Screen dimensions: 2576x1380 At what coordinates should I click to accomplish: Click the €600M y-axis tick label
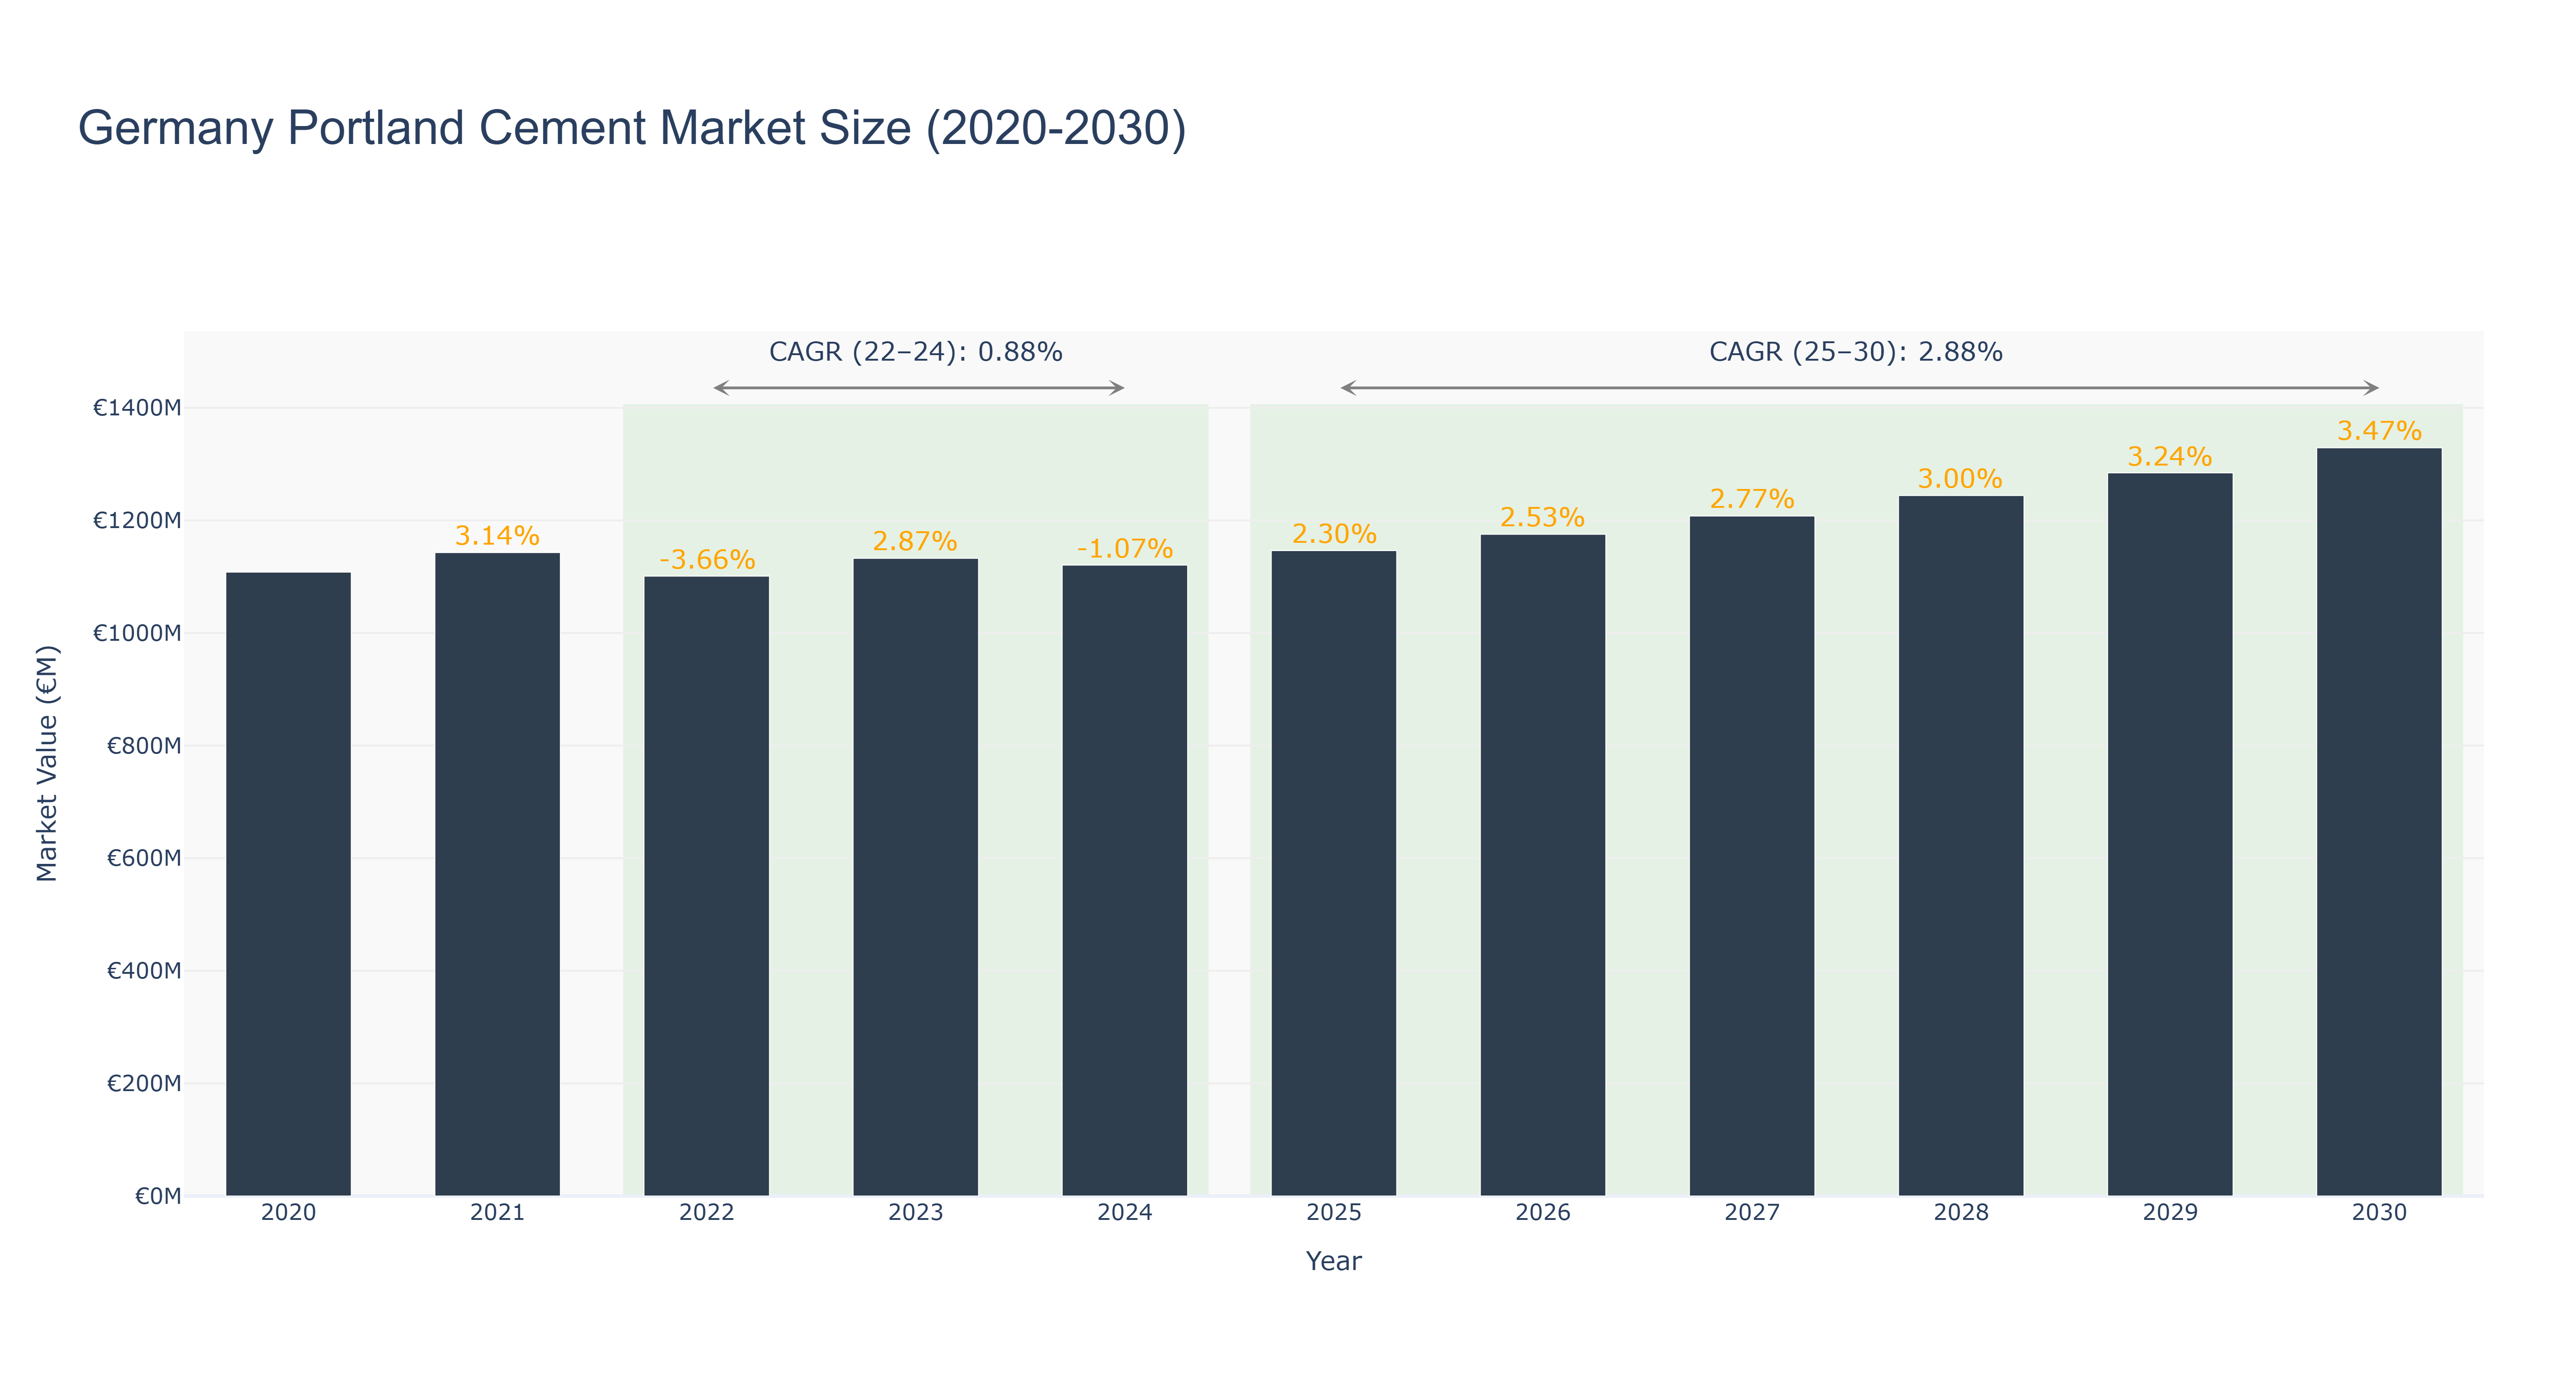(144, 858)
